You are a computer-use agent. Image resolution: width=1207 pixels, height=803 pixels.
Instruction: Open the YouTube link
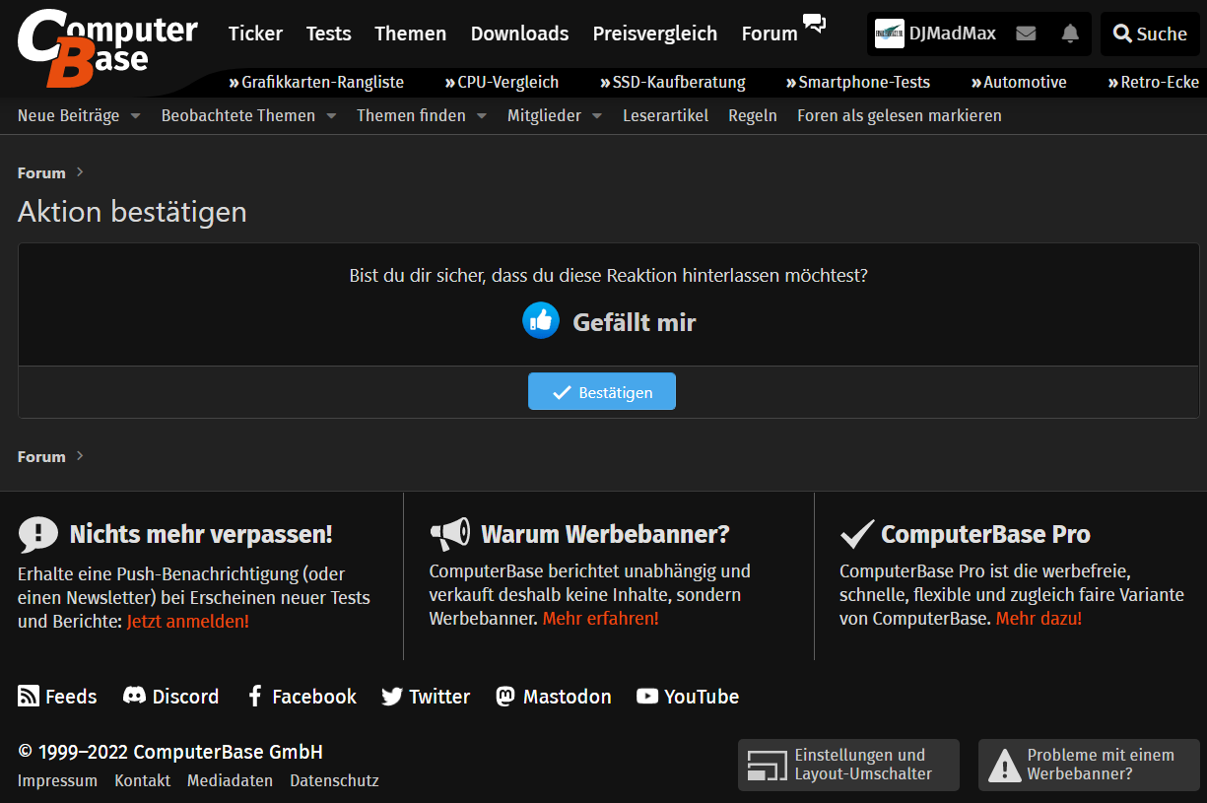point(688,697)
